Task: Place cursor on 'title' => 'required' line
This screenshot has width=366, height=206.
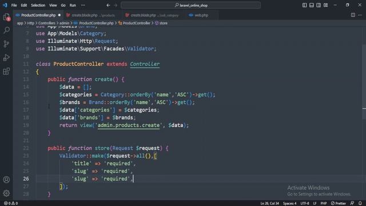Action: click(104, 164)
